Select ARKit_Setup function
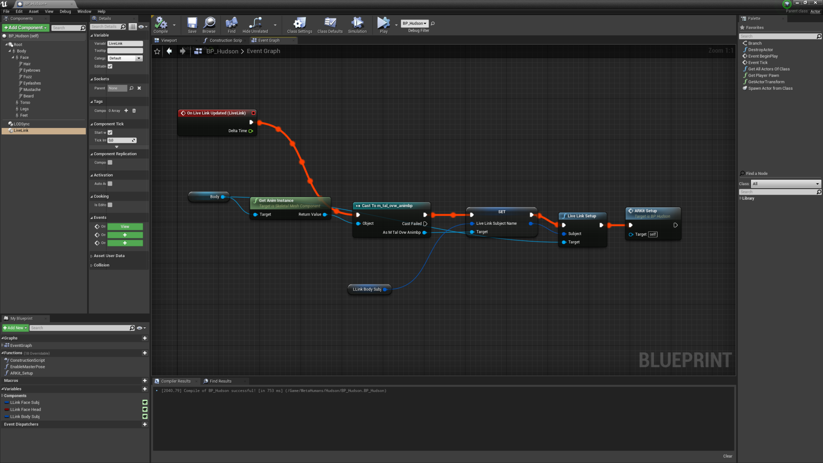This screenshot has height=463, width=823. 21,373
